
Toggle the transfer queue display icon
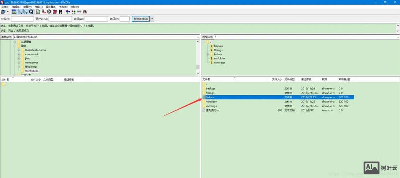click(x=31, y=12)
